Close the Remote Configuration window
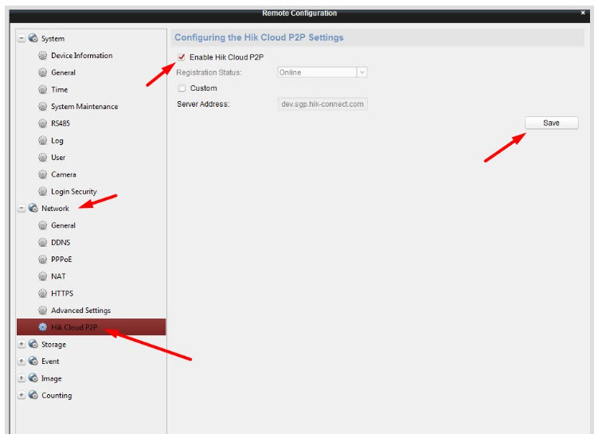Viewport: 598px width, 434px height. coord(582,14)
